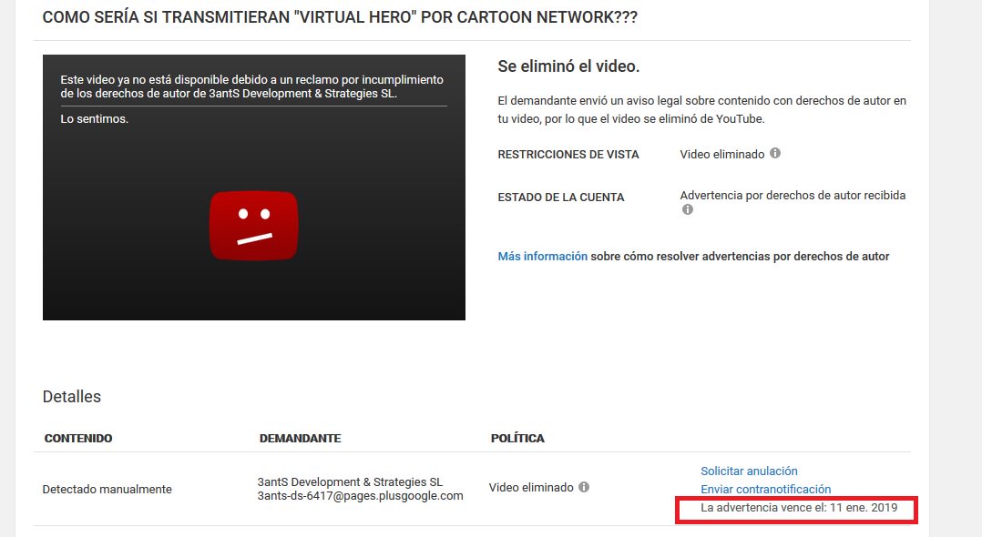Click info icon under Advertencia por derechos de autor
982x537 pixels.
coord(688,209)
